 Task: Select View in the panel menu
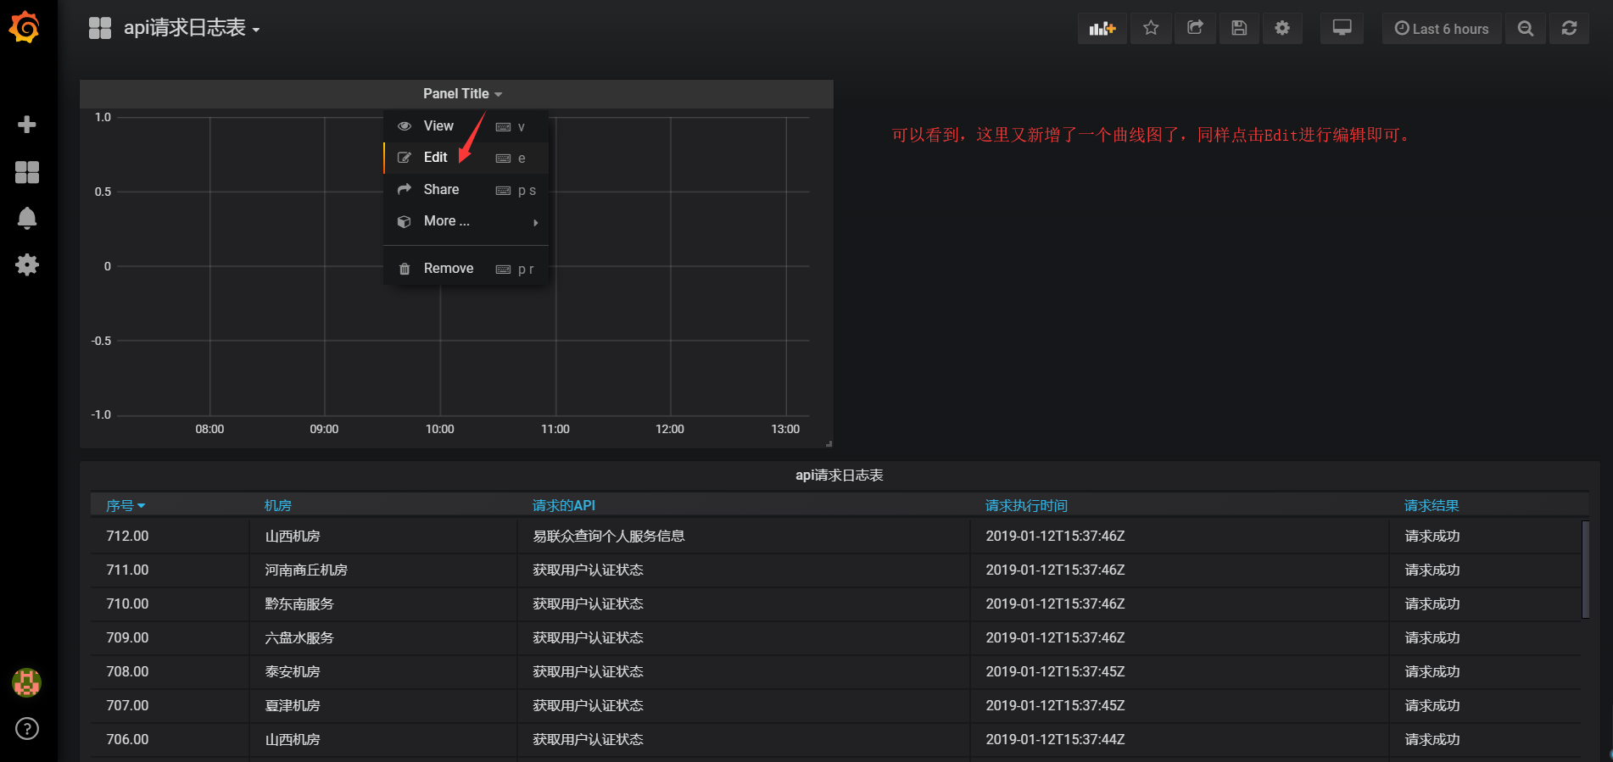click(x=466, y=126)
